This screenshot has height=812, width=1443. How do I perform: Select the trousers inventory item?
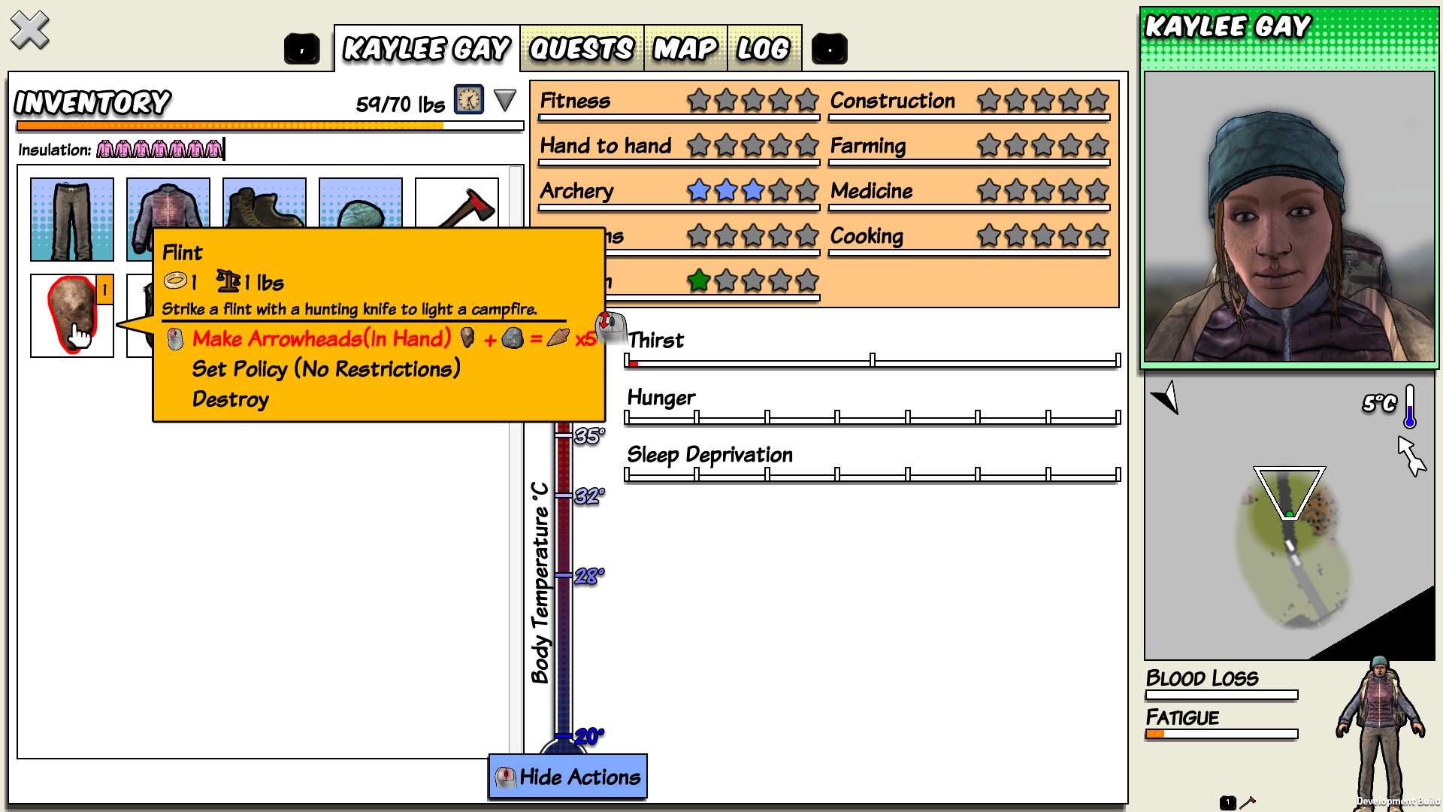coord(72,220)
